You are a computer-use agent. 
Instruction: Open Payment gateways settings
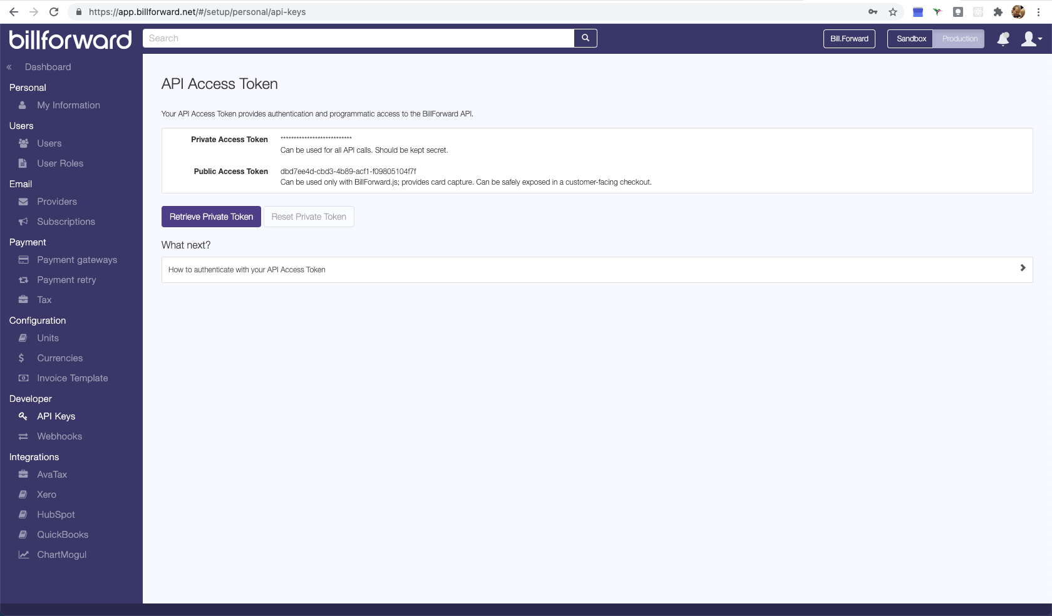click(77, 260)
